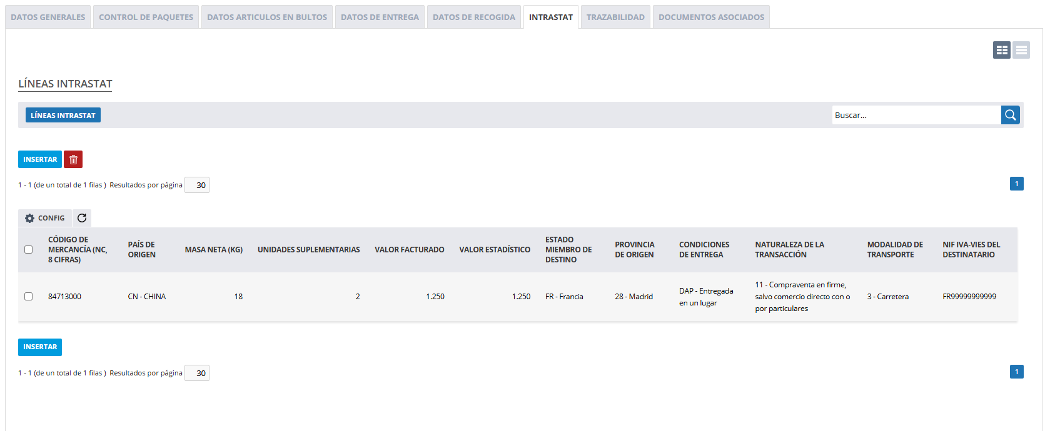Switch to list view layout icon
1045x431 pixels.
1021,50
